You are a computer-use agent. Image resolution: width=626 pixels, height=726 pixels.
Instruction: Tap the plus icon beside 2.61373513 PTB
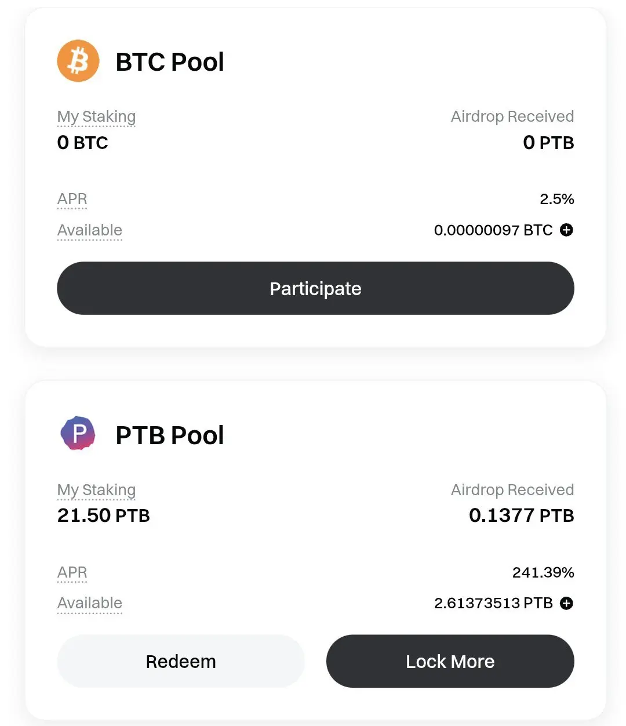(x=566, y=603)
